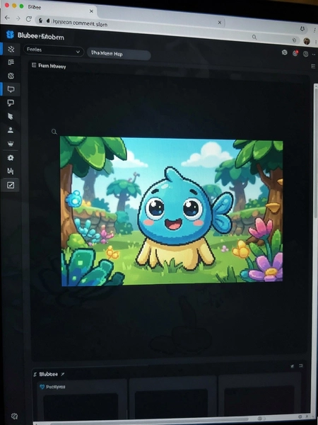This screenshot has width=318, height=425.
Task: Click the X at right of address bar
Action: coord(220,23)
